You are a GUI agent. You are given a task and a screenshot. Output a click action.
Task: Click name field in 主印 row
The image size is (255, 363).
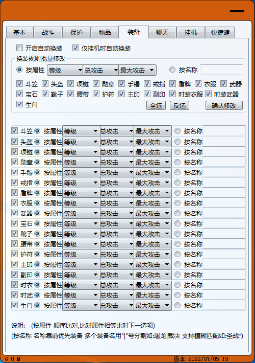[224, 264]
